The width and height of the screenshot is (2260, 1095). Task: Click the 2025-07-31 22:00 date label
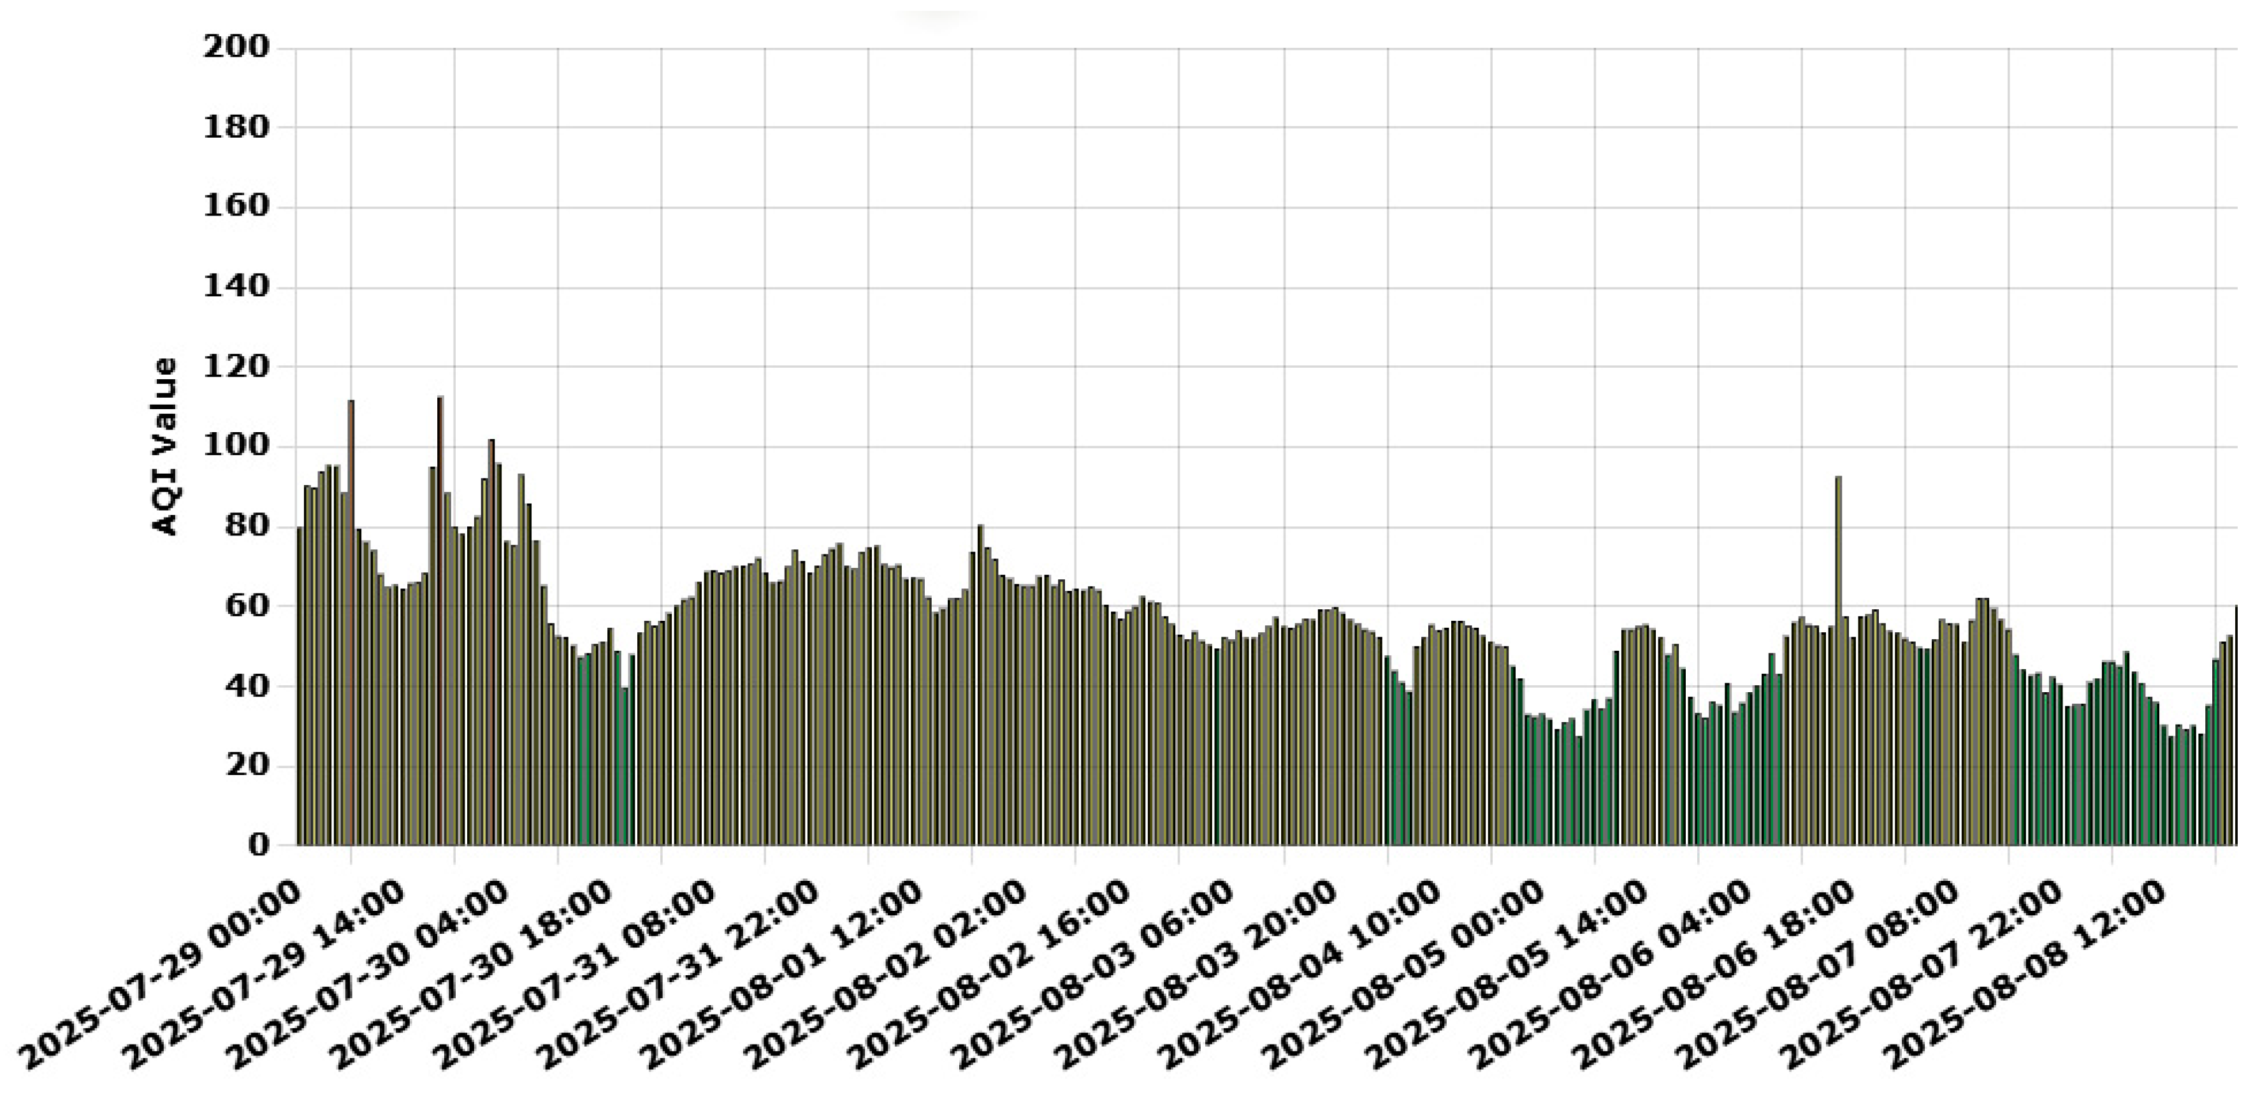(x=678, y=975)
